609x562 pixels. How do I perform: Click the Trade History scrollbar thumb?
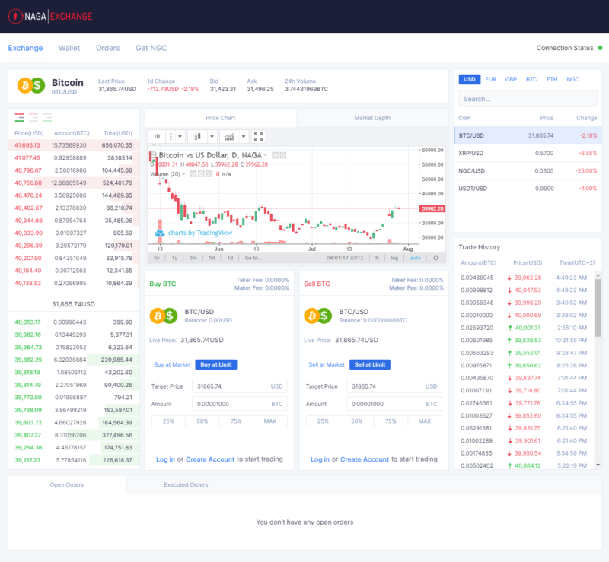pos(598,308)
